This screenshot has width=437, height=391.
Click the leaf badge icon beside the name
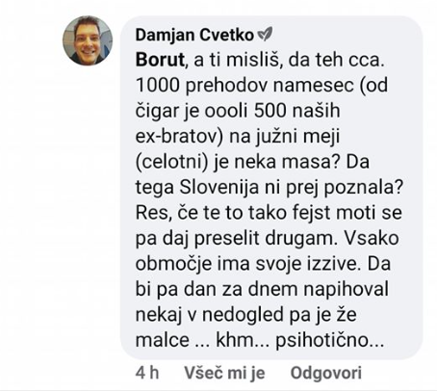point(265,34)
